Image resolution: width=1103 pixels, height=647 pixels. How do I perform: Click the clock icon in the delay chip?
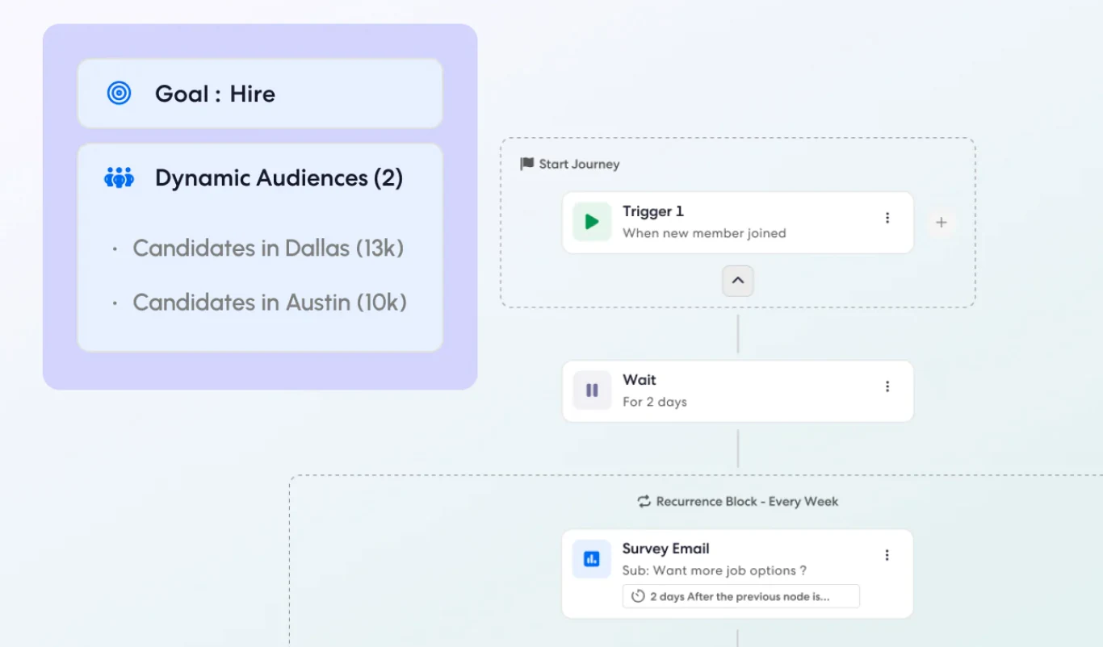[x=638, y=596]
